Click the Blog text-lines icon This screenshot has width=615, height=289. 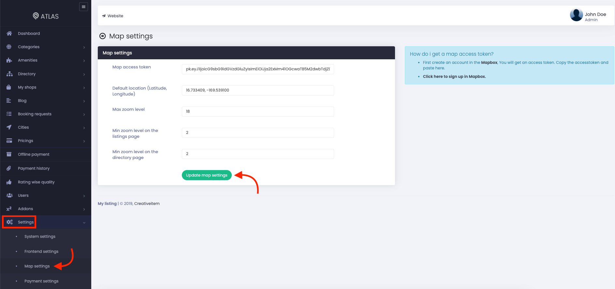pyautogui.click(x=9, y=101)
